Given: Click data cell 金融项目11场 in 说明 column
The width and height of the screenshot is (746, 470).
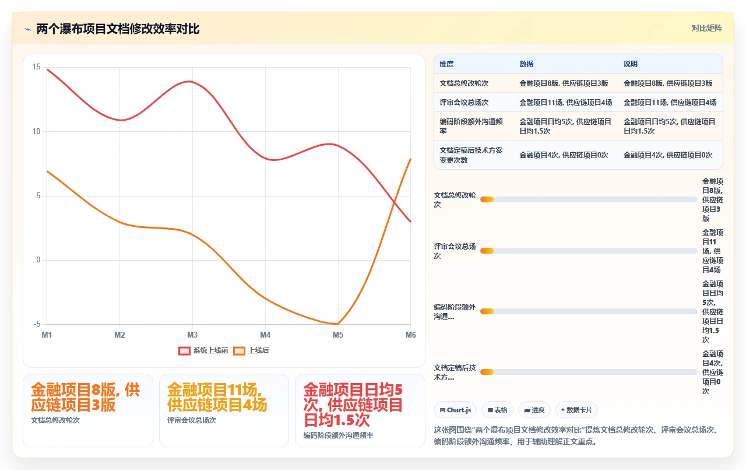Looking at the screenshot, I should [670, 102].
